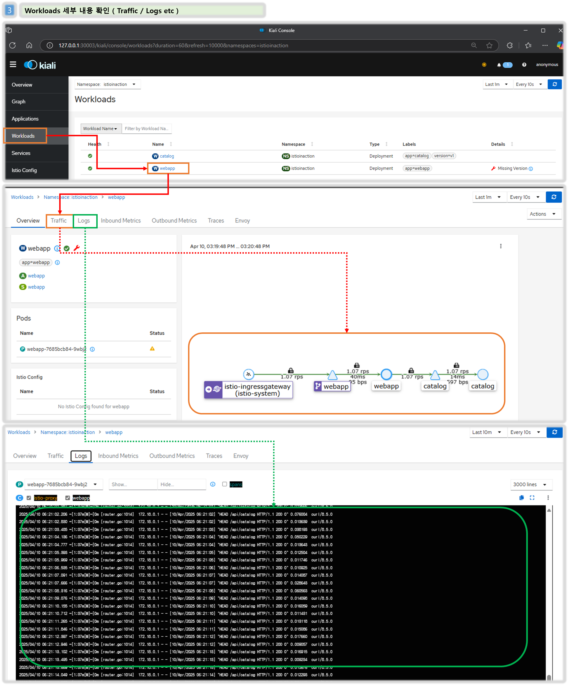Viewport: 568px width, 685px height.
Task: Open the notification bell icon
Action: [x=499, y=65]
